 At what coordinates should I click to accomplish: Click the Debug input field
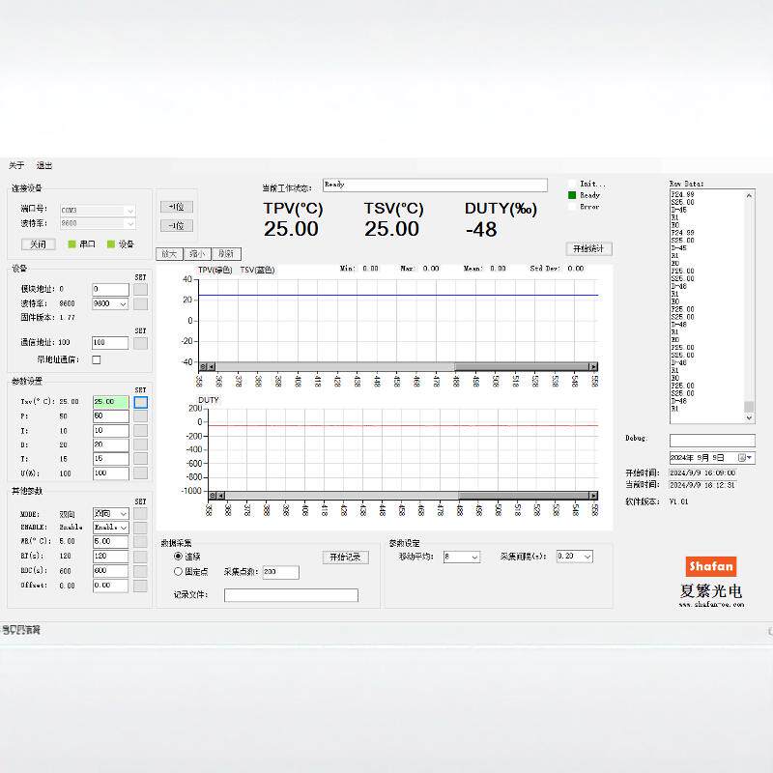click(x=712, y=441)
